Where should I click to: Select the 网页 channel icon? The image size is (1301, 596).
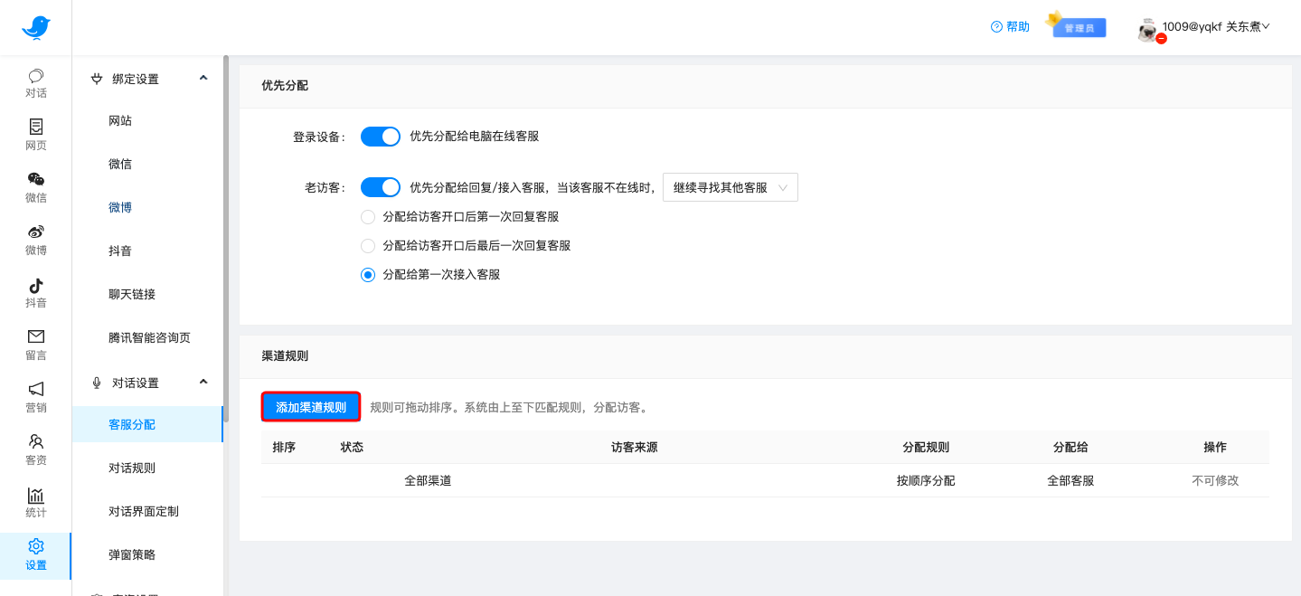(x=35, y=135)
